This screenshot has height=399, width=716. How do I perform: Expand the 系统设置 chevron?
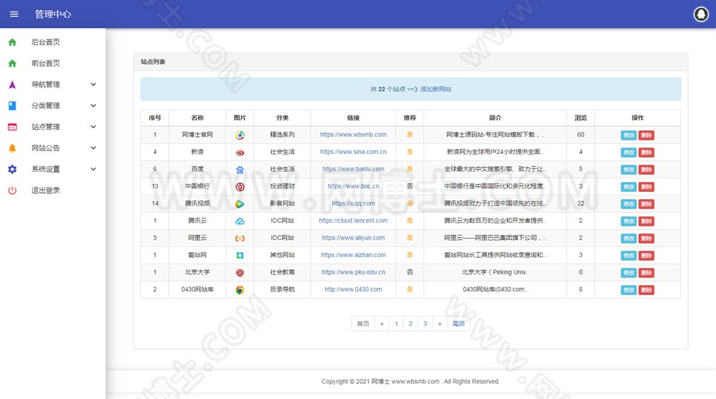pos(93,169)
